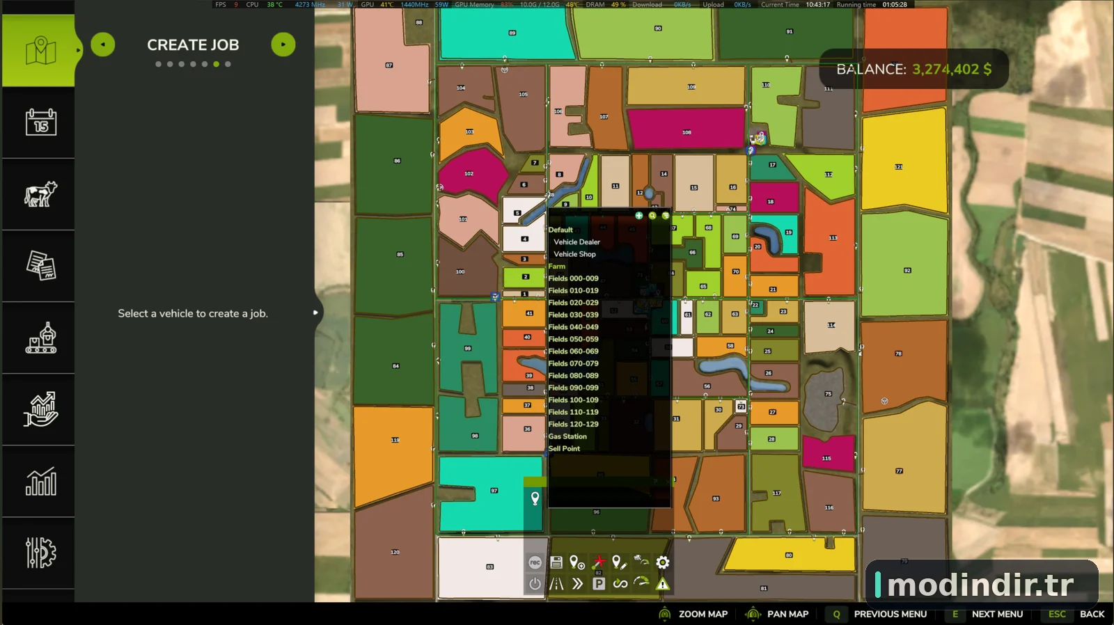Toggle the AutoDrive rec button
Screen dimensions: 1114x625
click(535, 562)
